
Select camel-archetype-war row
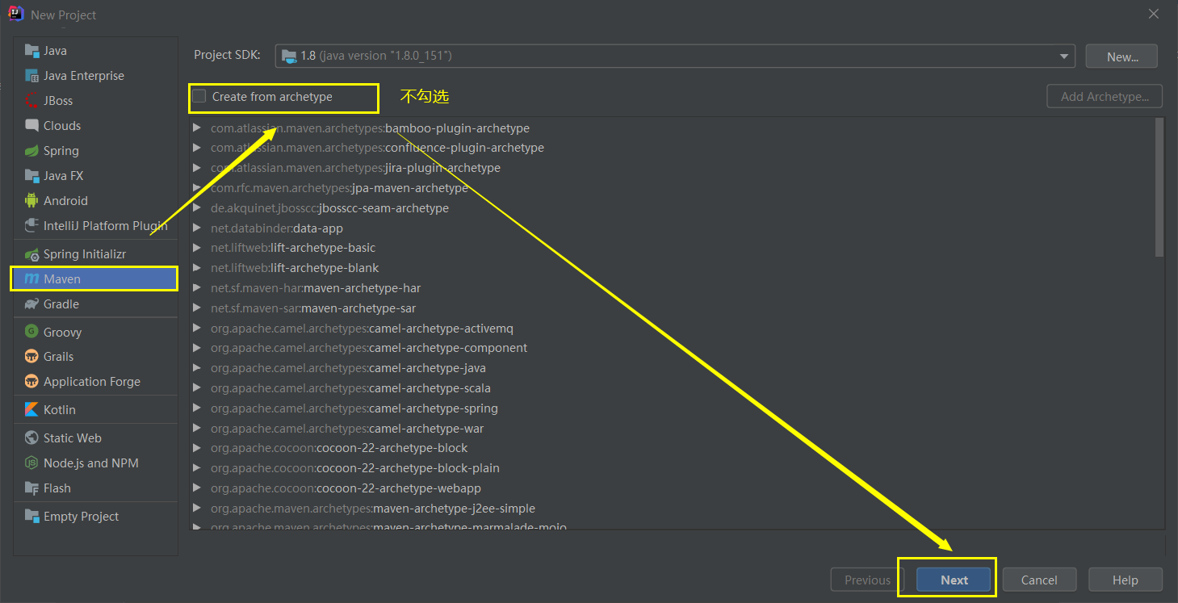click(671, 428)
